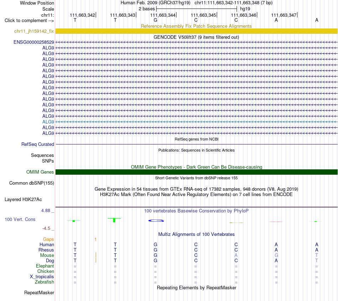Click the orange Gaps label
Image resolution: width=338 pixels, height=301 pixels.
48,239
